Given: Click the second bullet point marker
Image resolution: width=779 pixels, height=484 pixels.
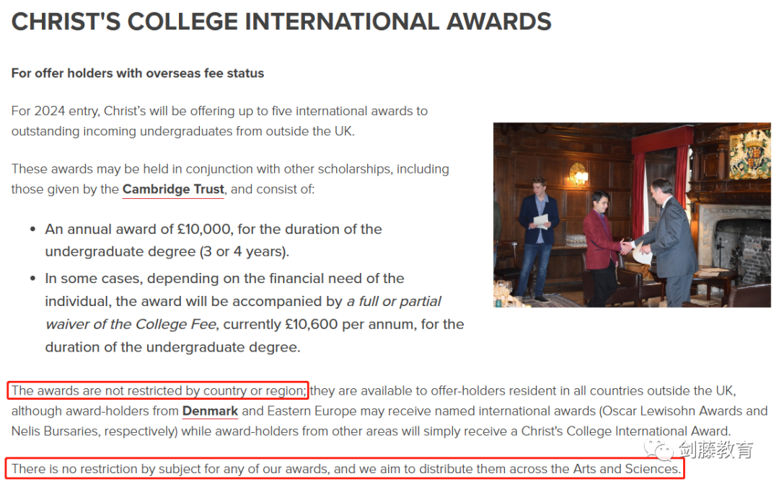Looking at the screenshot, I should 32,278.
